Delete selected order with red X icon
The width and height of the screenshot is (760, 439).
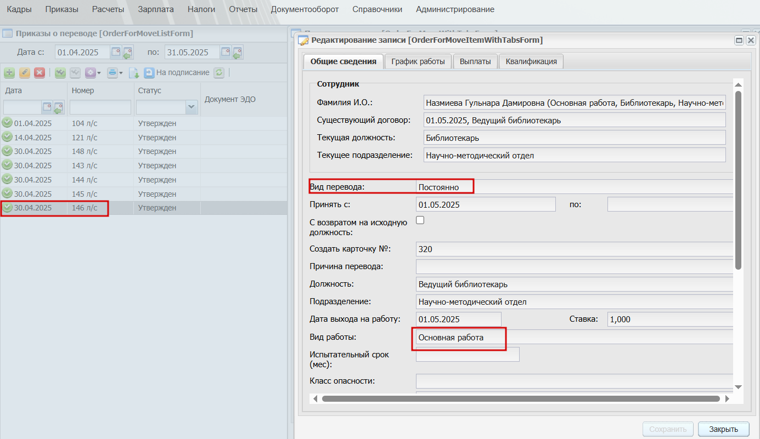click(x=40, y=72)
